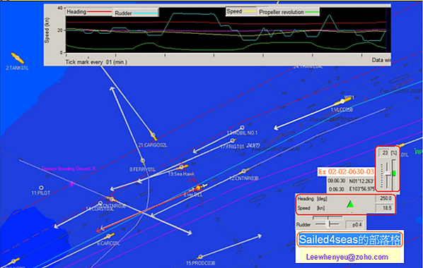Select the 11.PILOT station circle marker
Viewport: 423px width, 268px height.
(41, 188)
